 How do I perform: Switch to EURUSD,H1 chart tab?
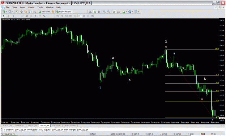[x=7, y=126]
